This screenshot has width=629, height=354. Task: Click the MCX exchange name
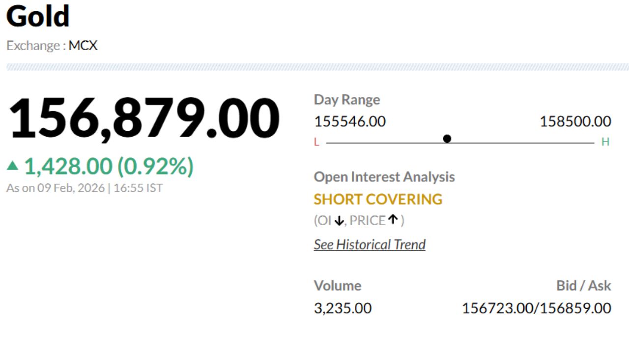click(83, 46)
